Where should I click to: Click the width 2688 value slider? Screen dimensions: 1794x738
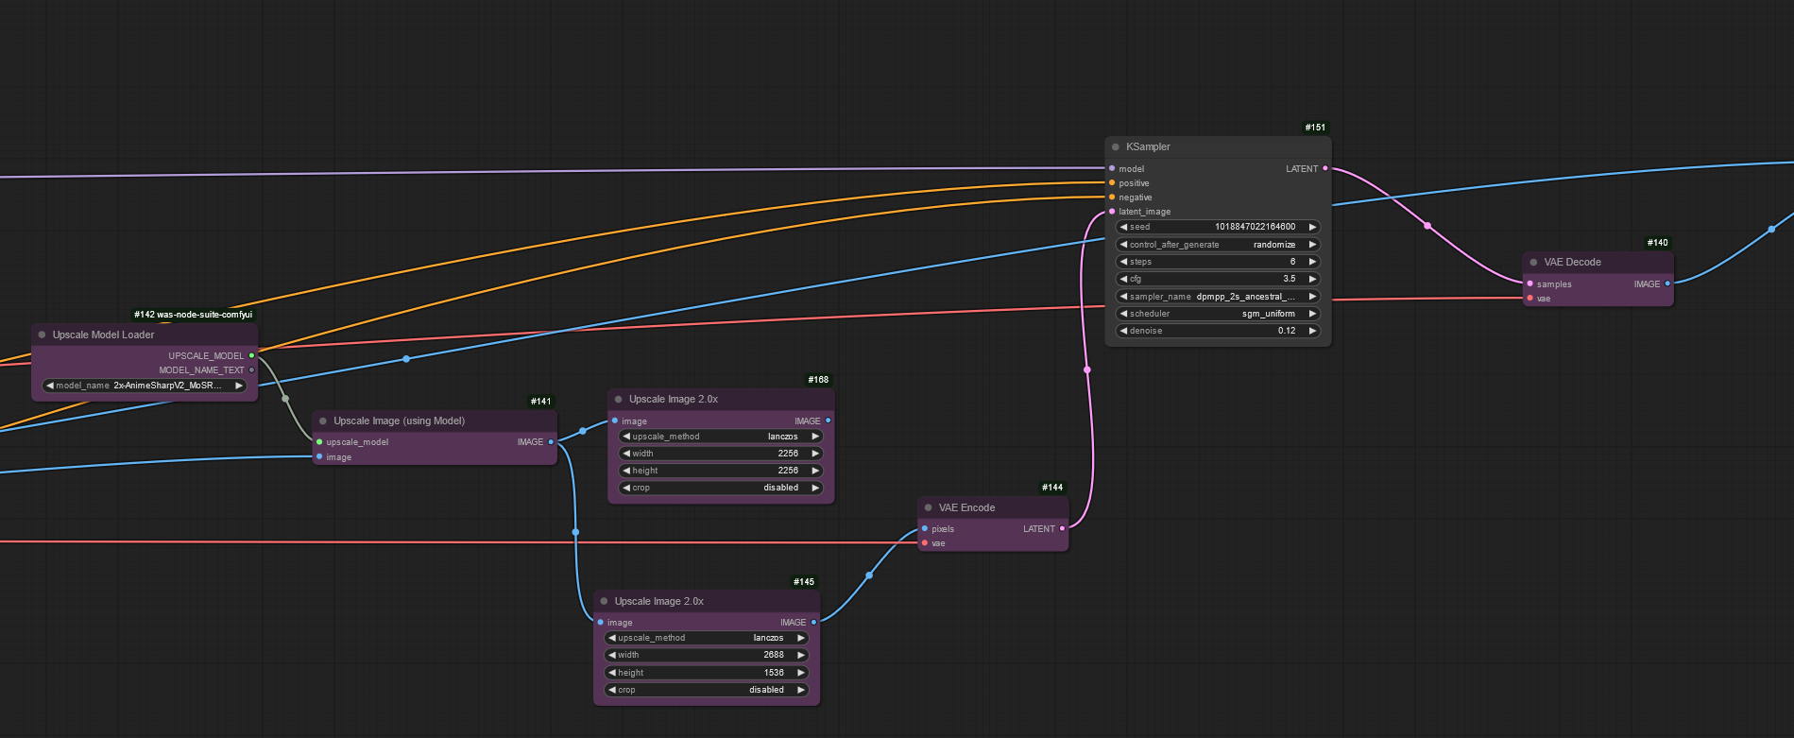tap(706, 655)
